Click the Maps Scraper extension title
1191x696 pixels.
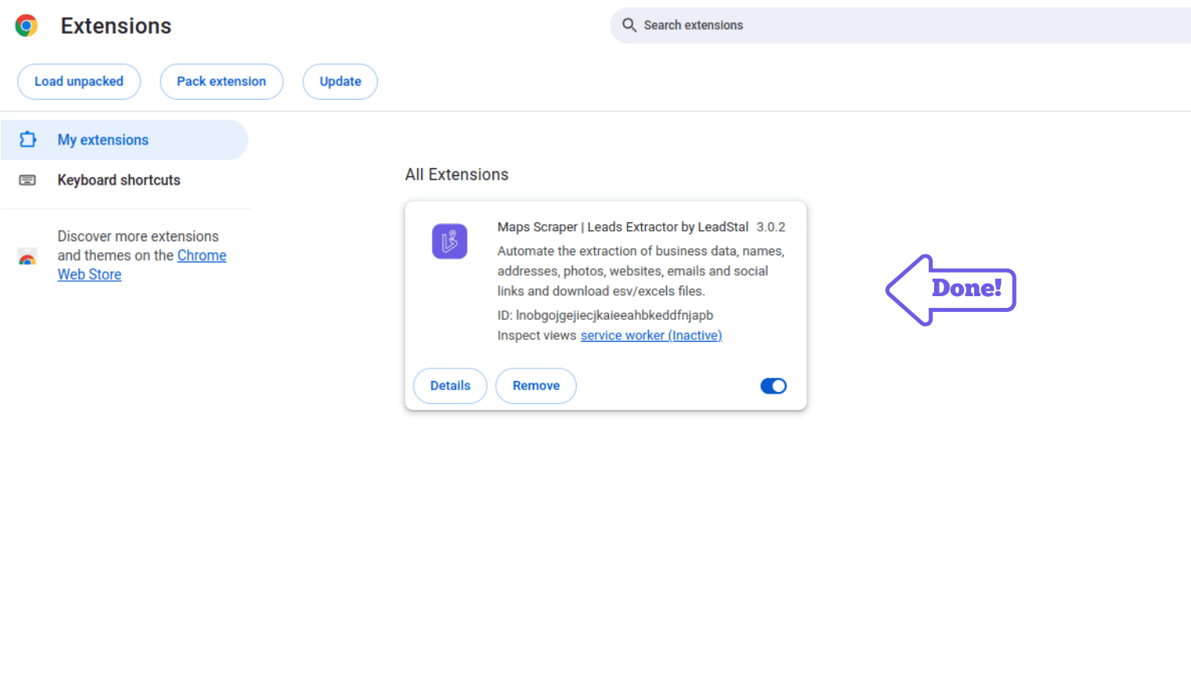[x=623, y=227]
